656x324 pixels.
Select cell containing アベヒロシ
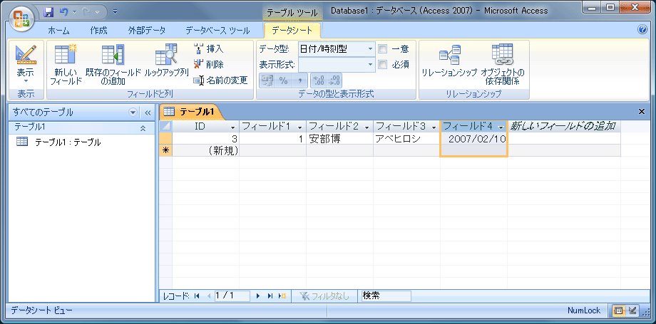tap(406, 138)
